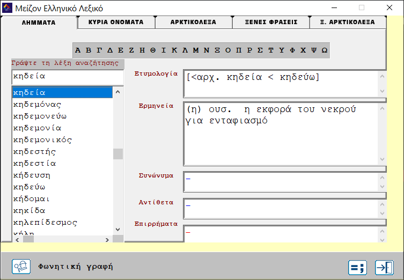Image resolution: width=404 pixels, height=280 pixels.
Task: Select κηδεστής in the word list
Action: point(62,152)
